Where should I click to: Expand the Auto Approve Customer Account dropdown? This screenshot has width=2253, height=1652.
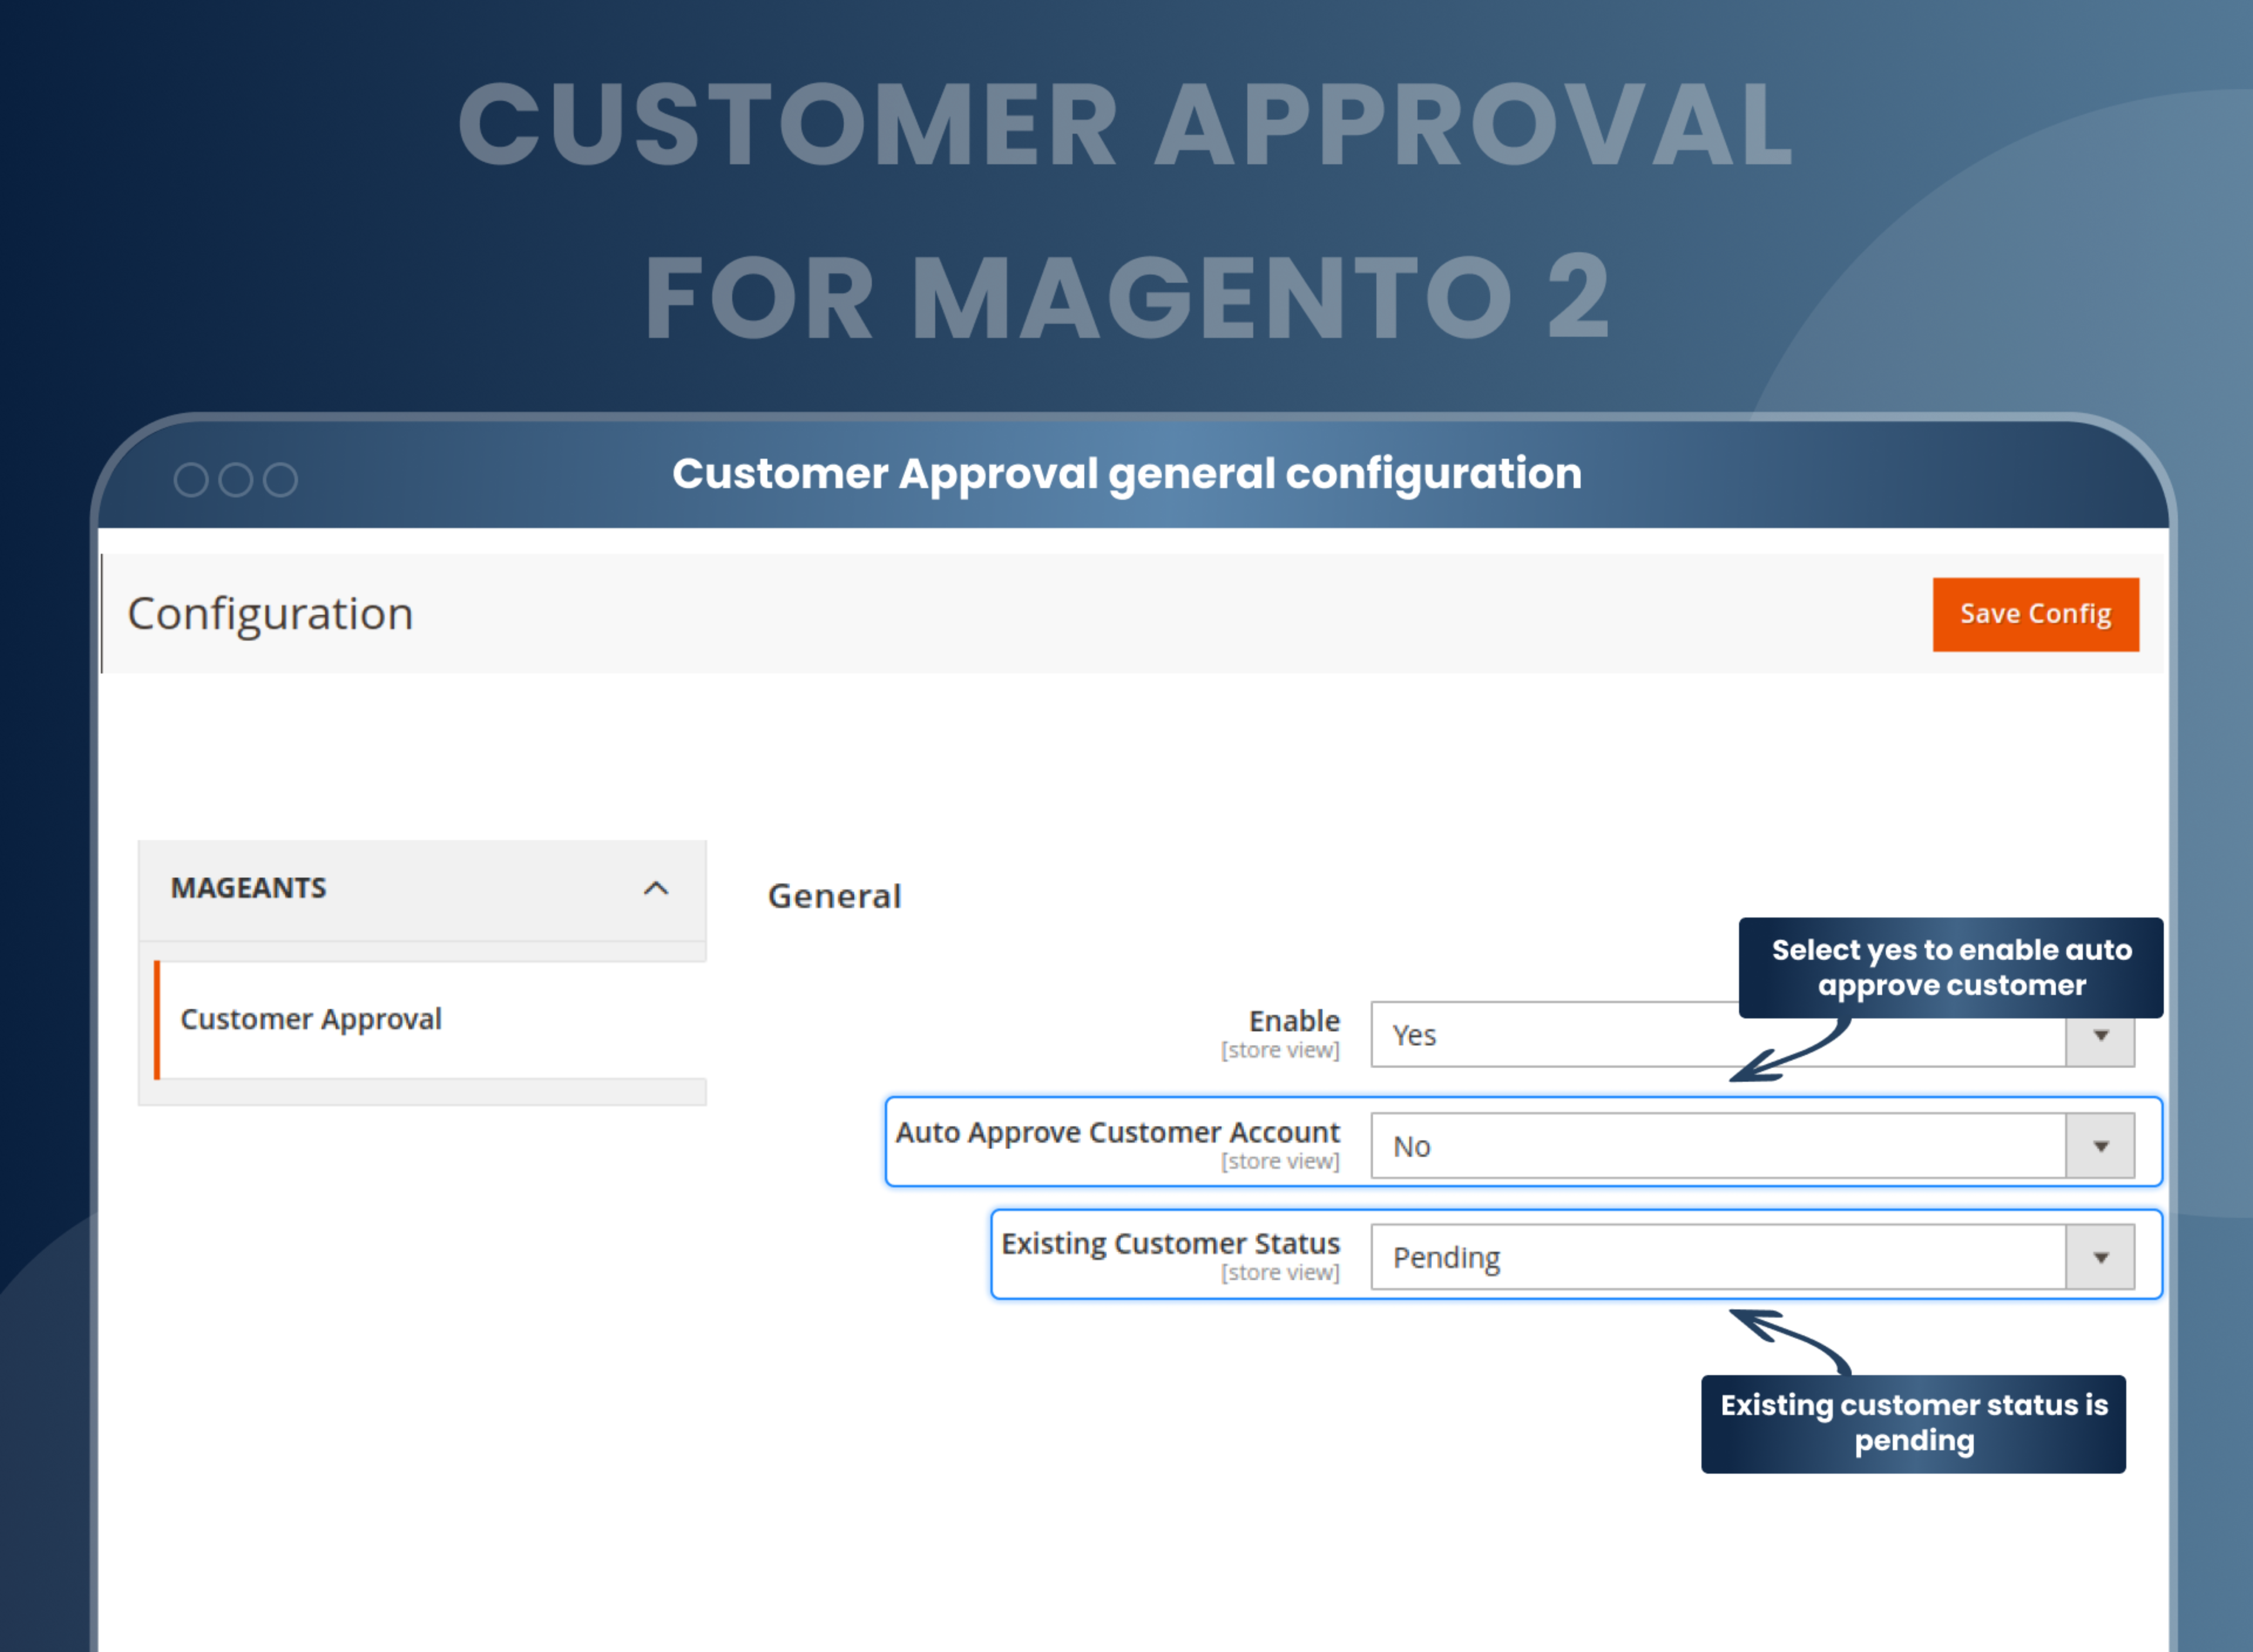(2100, 1146)
